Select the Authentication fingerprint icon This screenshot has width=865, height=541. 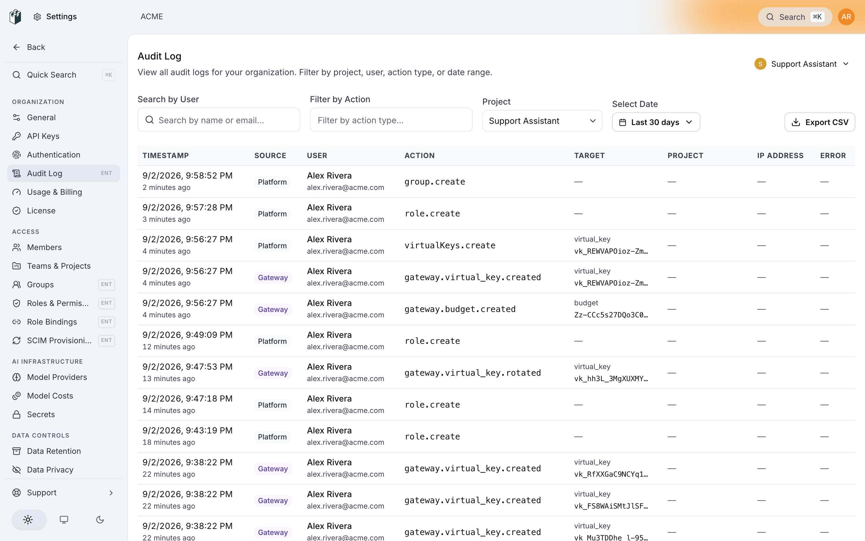tap(17, 154)
